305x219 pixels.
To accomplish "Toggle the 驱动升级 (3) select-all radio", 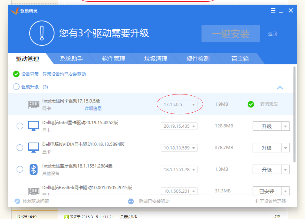I will pos(16,87).
